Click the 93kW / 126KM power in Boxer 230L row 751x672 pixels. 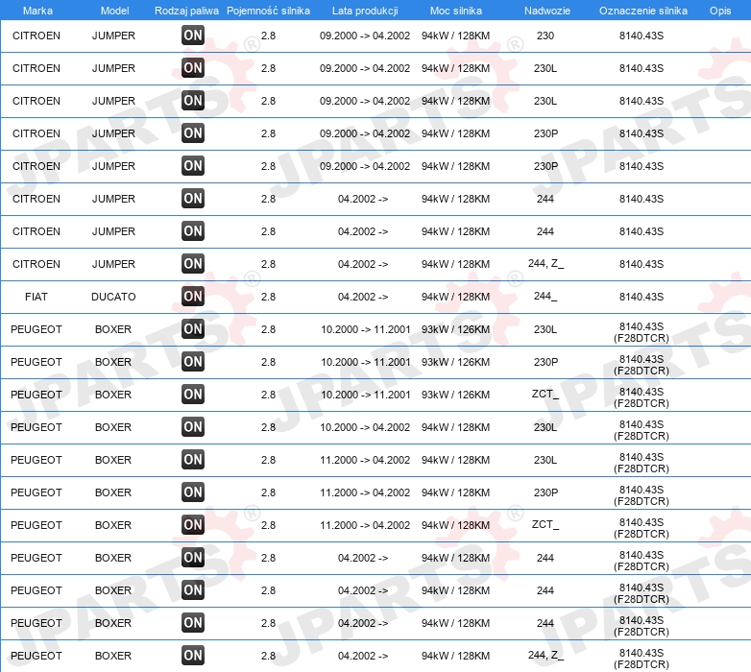(x=455, y=329)
